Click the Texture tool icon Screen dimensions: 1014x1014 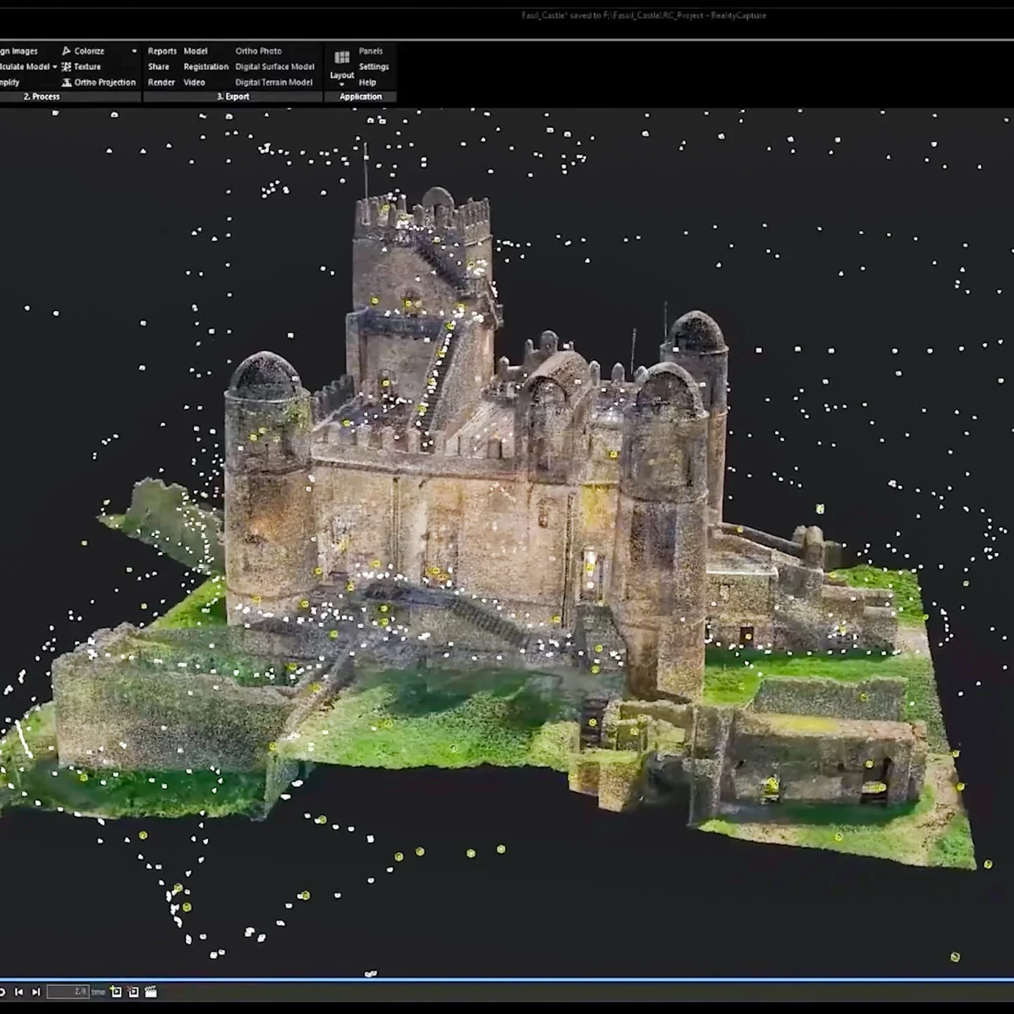tap(66, 66)
